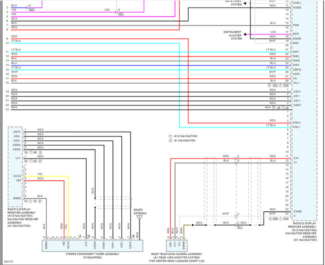
Task: Click the Data Lines System arrowhead
Action: (x=245, y=3)
